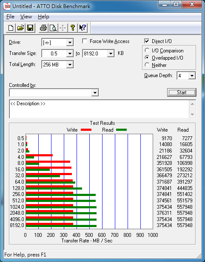Click the yellow question mark About icon
This screenshot has height=262, width=205.
tap(73, 28)
